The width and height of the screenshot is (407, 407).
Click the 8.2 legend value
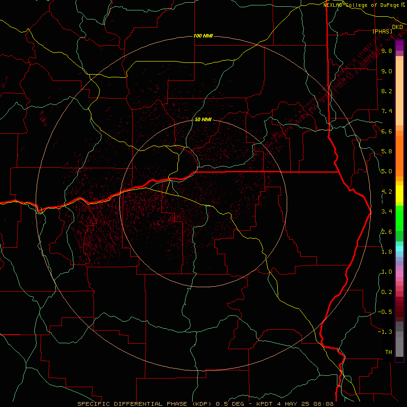click(x=387, y=91)
